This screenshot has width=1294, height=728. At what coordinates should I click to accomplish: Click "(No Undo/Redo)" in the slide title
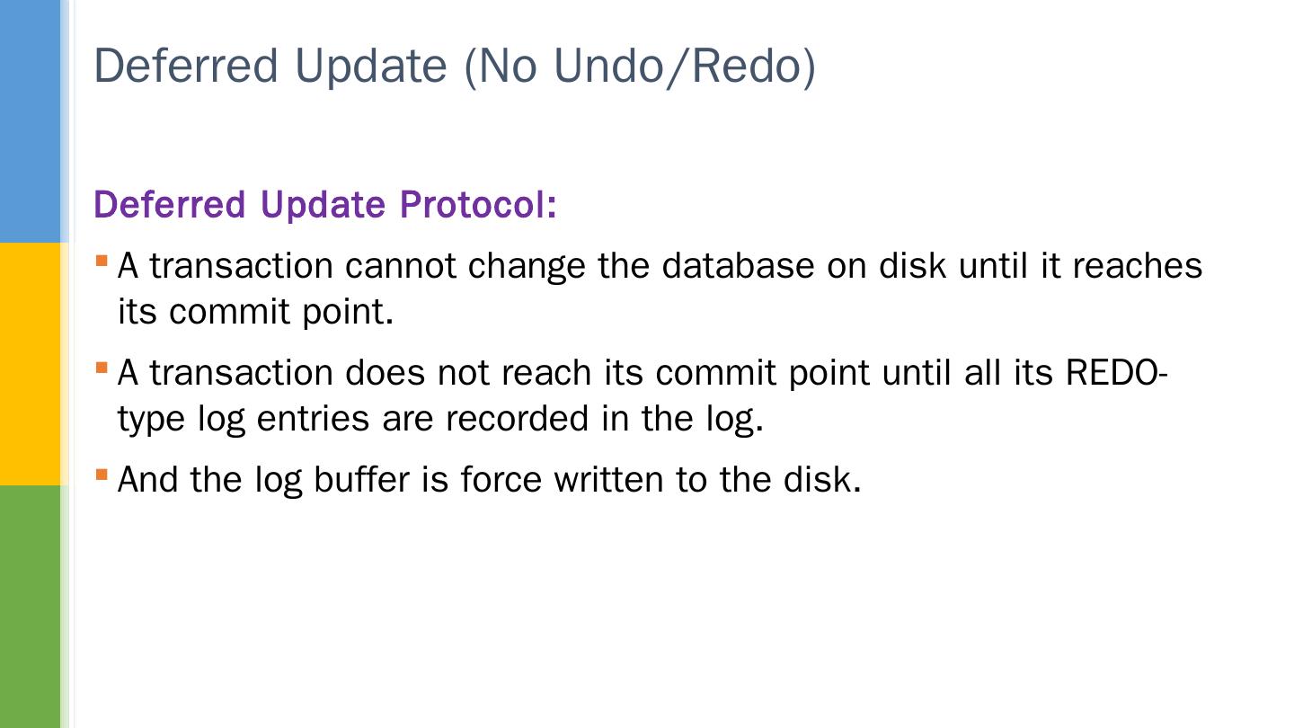click(640, 66)
